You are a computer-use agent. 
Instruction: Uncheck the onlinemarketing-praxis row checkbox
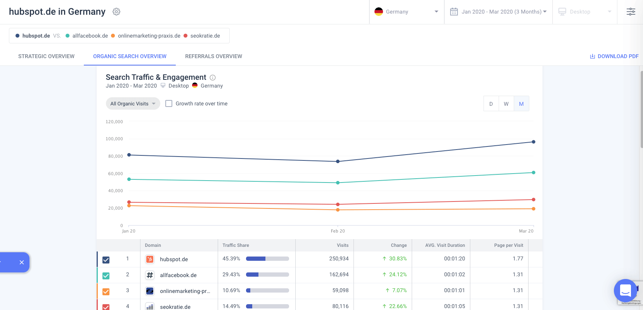[106, 292]
